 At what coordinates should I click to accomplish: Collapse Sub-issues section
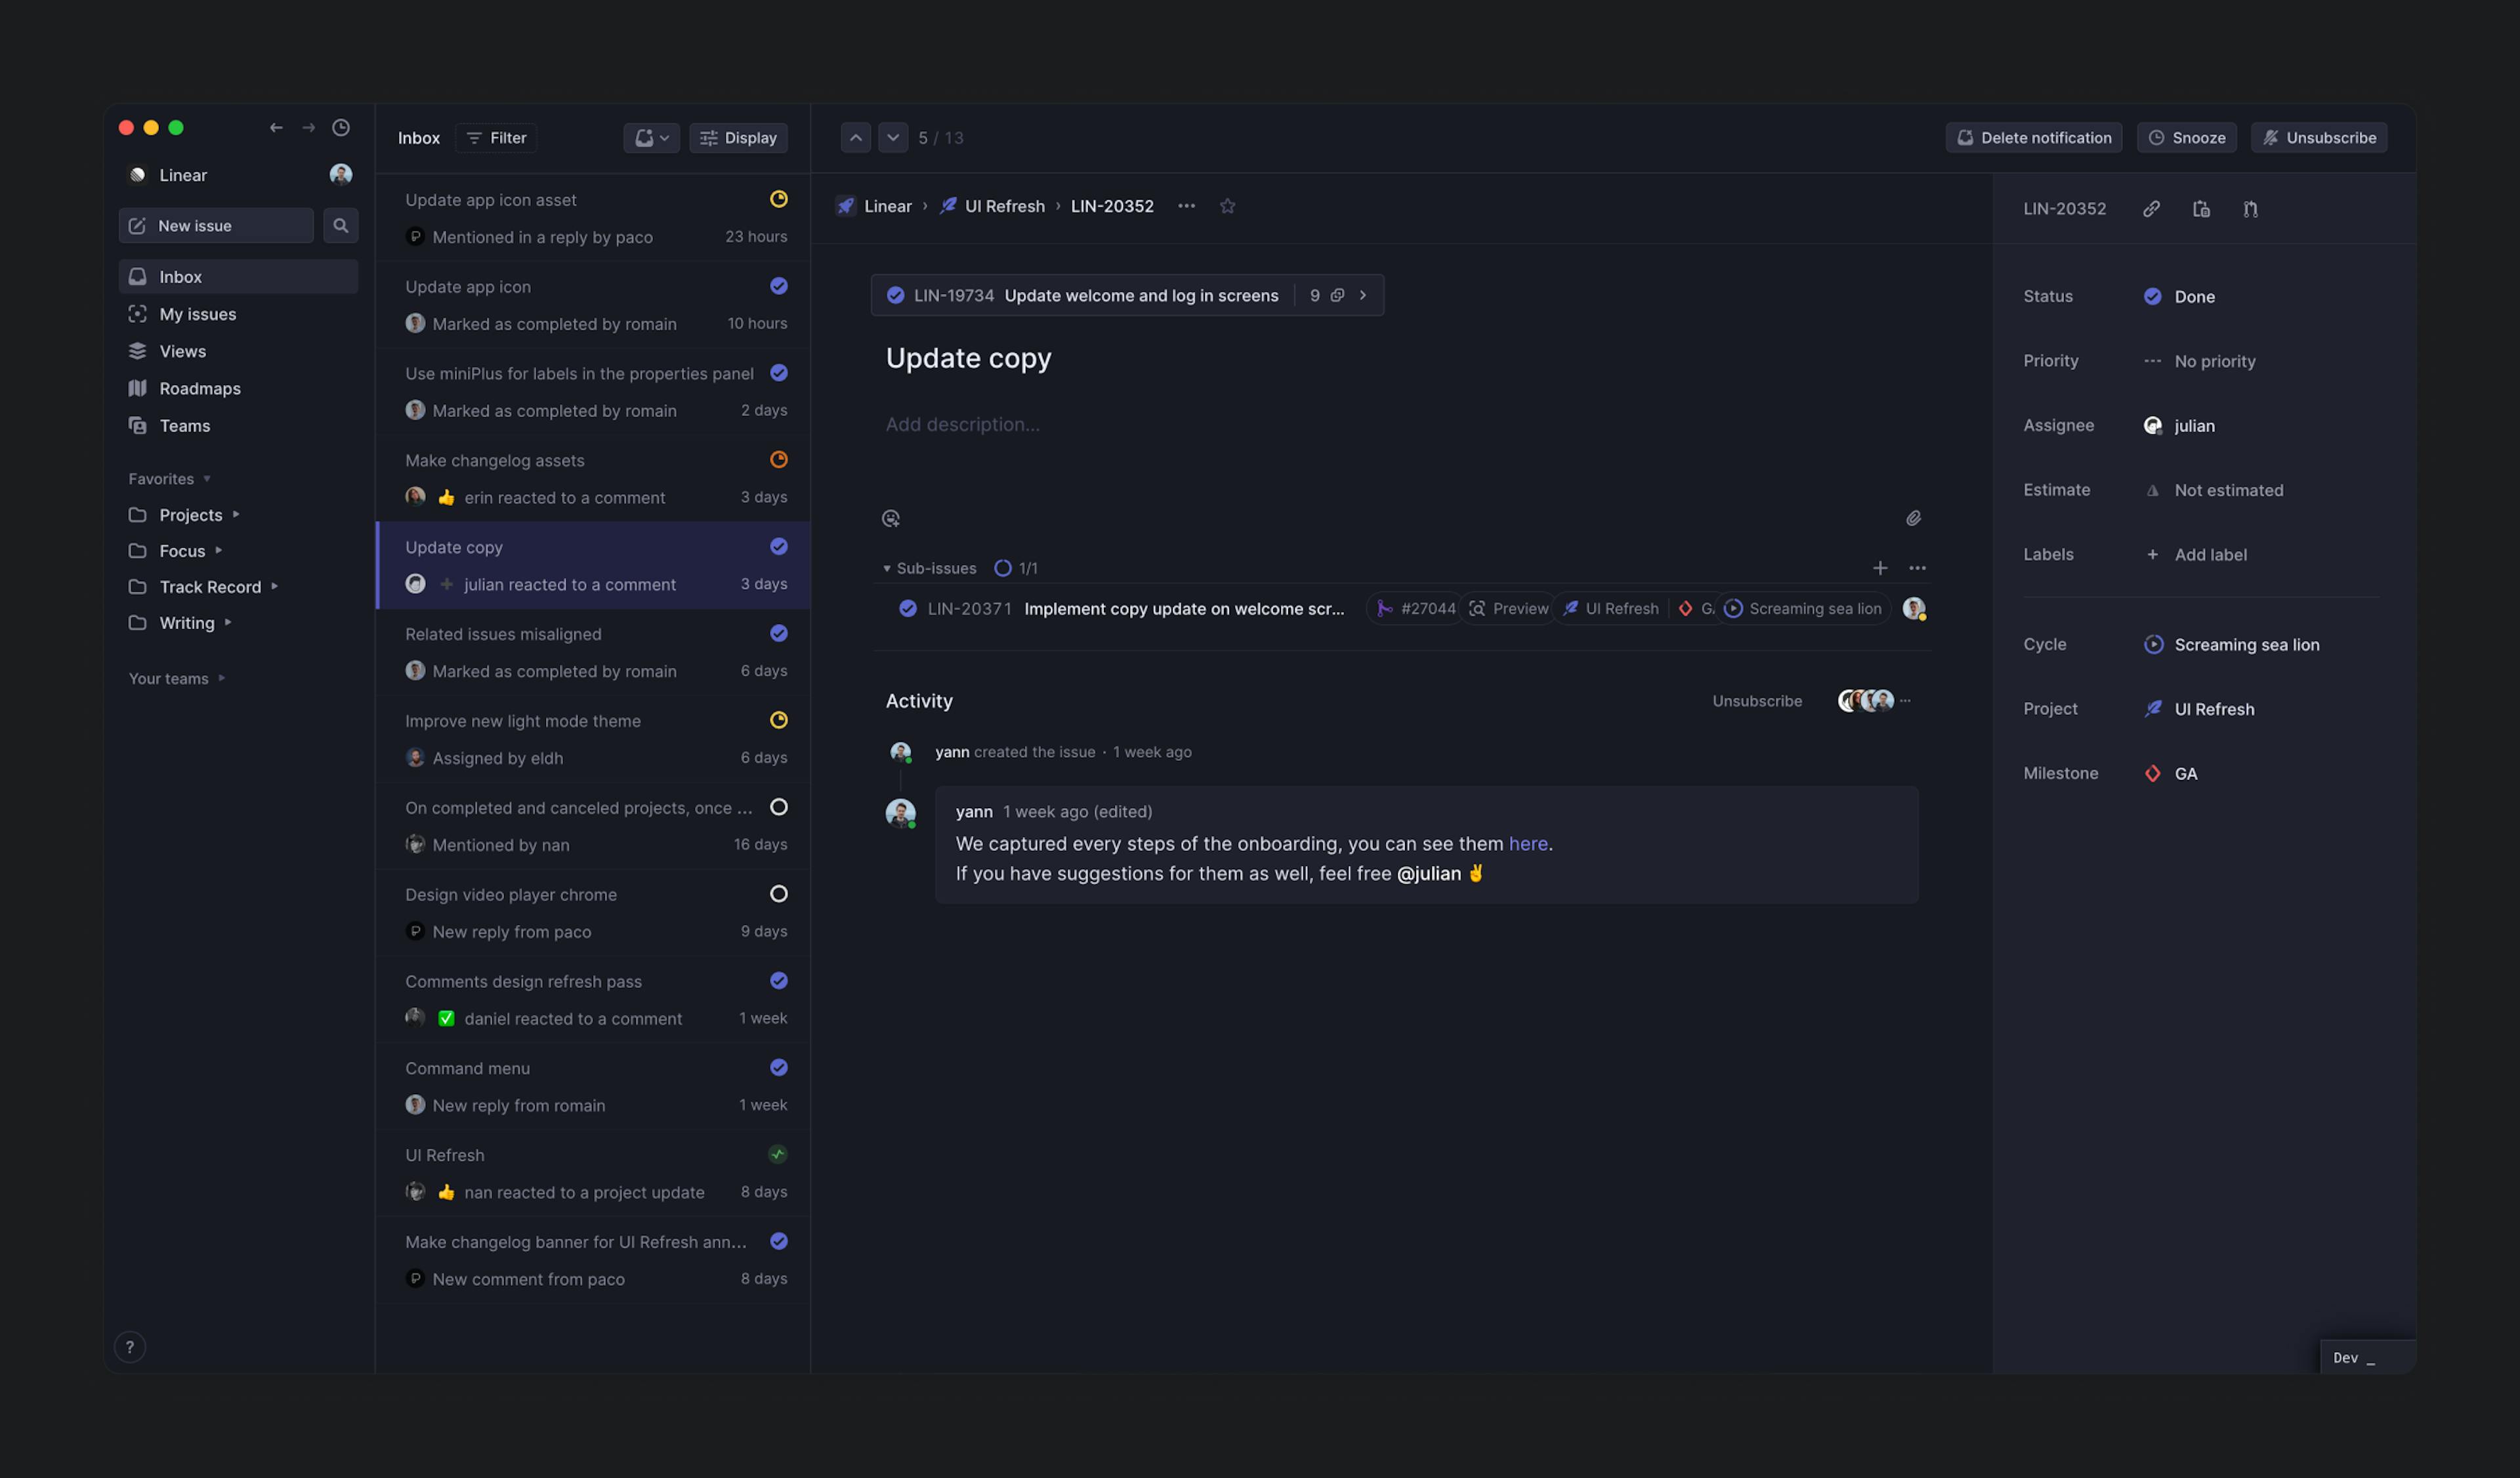pos(887,567)
